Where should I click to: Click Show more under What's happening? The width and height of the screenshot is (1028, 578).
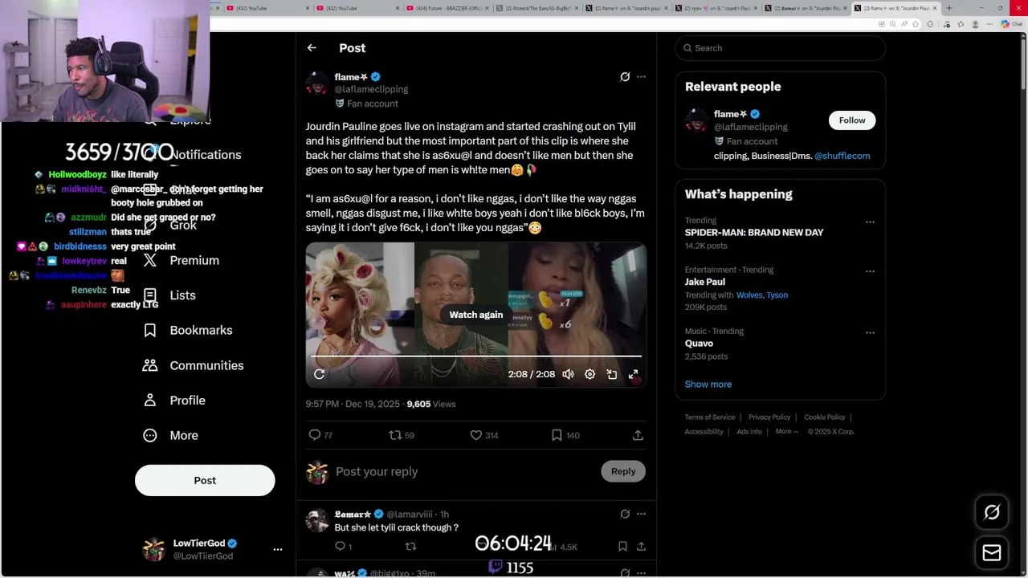(708, 385)
